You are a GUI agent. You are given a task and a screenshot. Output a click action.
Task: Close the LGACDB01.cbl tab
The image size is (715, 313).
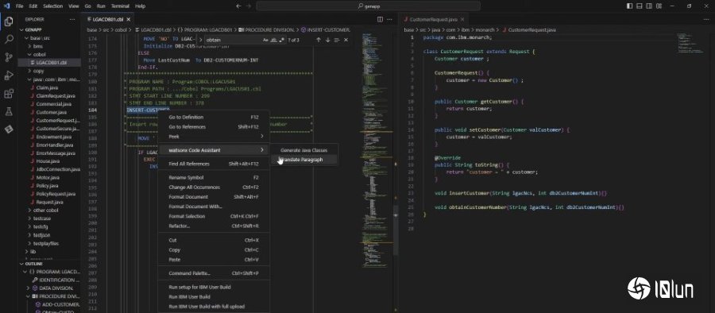pyautogui.click(x=128, y=20)
